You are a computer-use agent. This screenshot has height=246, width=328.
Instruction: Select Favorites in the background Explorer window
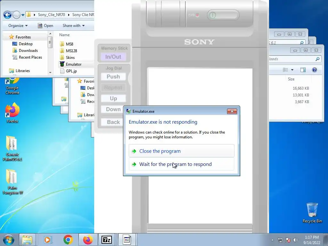[x=86, y=81]
